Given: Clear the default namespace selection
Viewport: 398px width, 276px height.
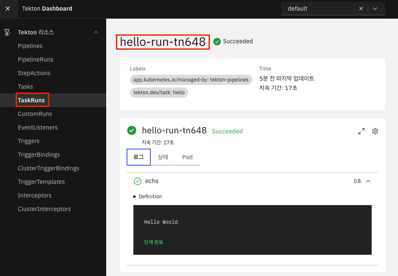Looking at the screenshot, I should click(x=361, y=8).
